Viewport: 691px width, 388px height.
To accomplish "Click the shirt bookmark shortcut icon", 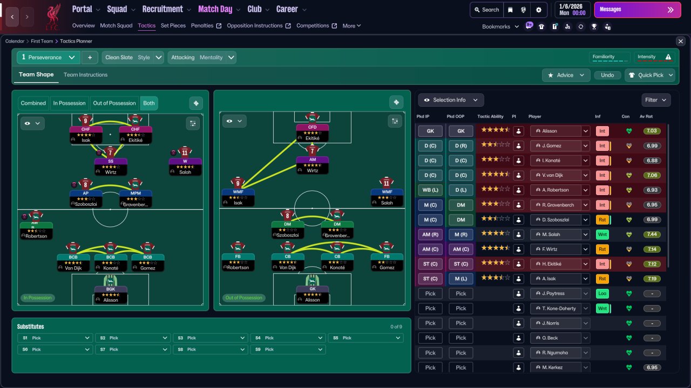I will (541, 26).
